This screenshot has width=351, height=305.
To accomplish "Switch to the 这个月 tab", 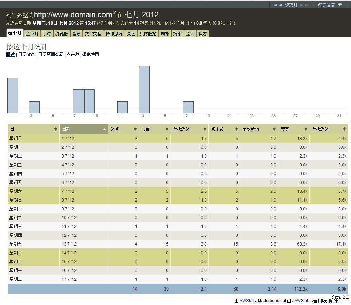I will click(x=14, y=33).
